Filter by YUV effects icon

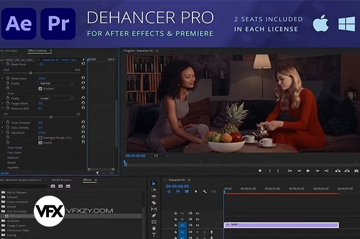coord(68,186)
